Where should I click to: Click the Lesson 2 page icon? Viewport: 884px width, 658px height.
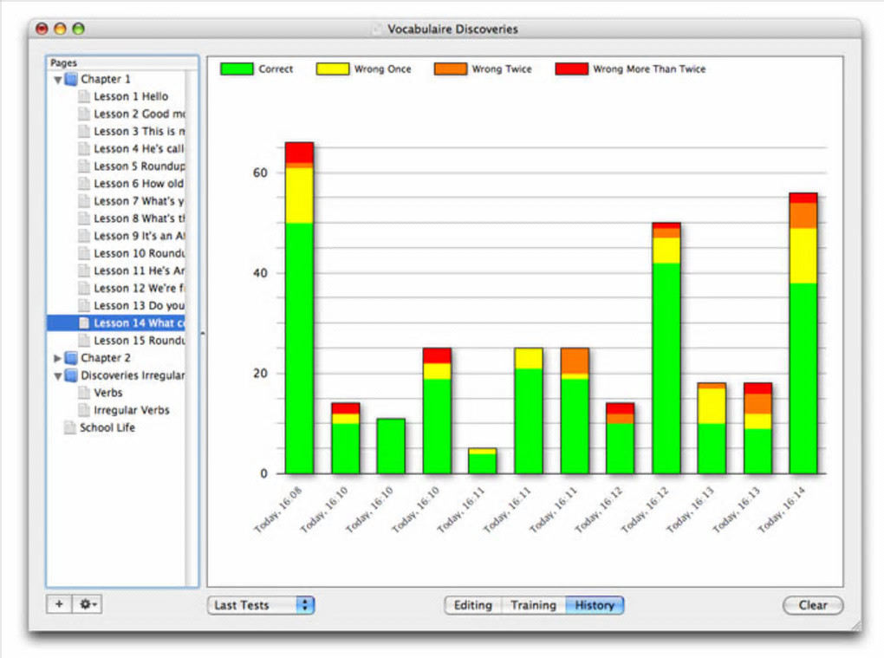pyautogui.click(x=84, y=114)
